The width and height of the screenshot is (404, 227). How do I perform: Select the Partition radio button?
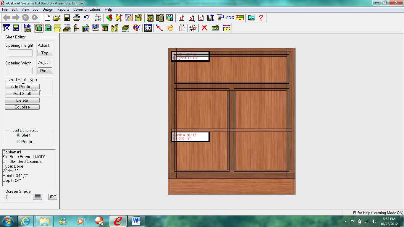click(18, 142)
